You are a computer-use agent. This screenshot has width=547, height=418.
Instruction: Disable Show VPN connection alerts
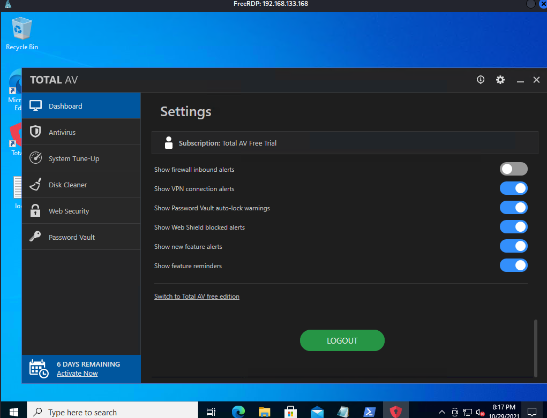click(x=513, y=188)
